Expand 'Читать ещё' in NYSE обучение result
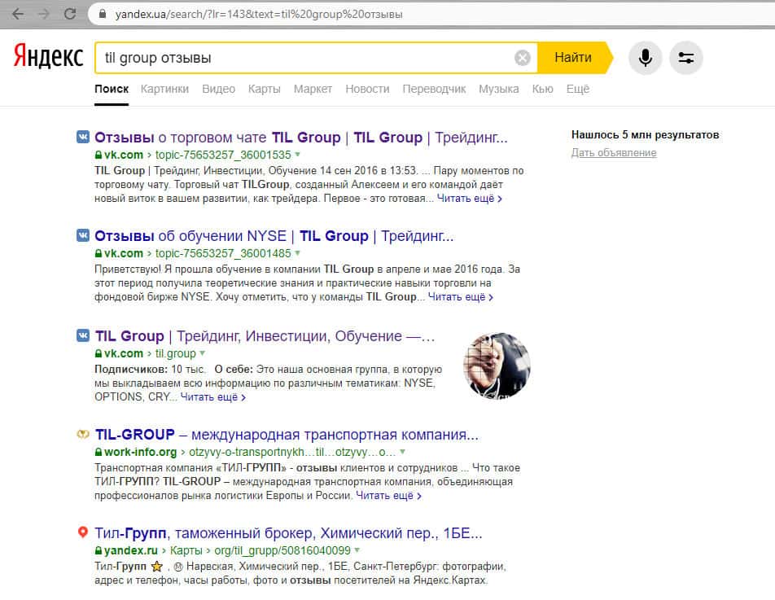This screenshot has height=600, width=775. coord(461,297)
